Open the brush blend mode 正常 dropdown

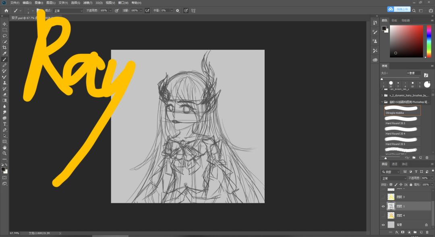[68, 10]
